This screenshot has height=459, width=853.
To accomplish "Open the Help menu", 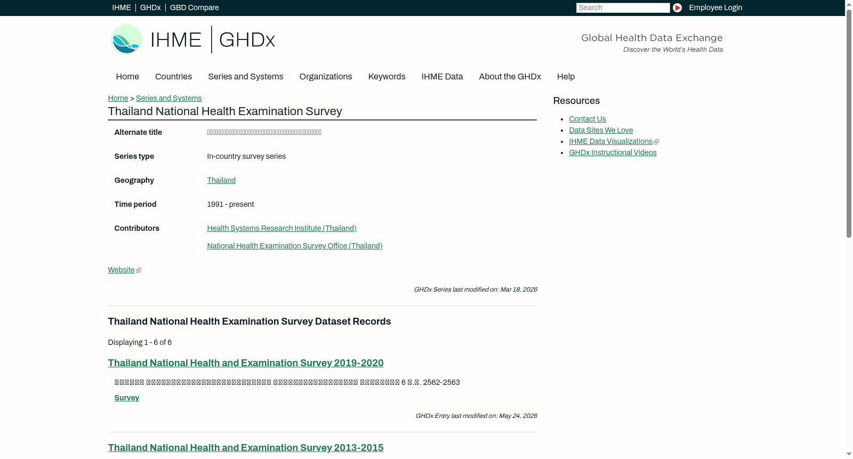I will (x=566, y=77).
